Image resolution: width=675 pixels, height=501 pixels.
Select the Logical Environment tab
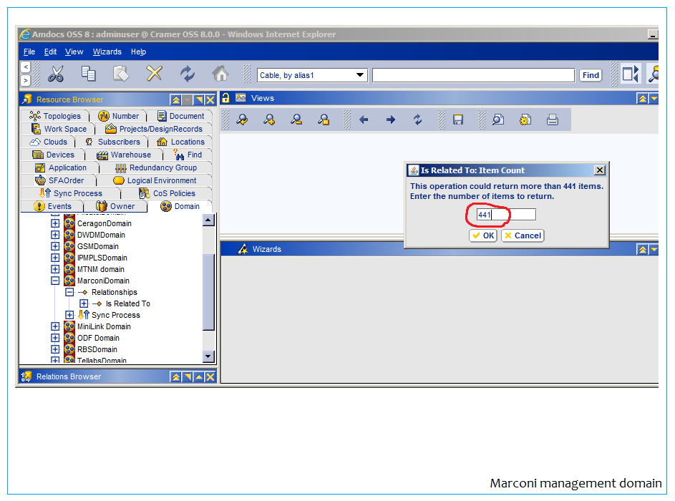point(155,180)
